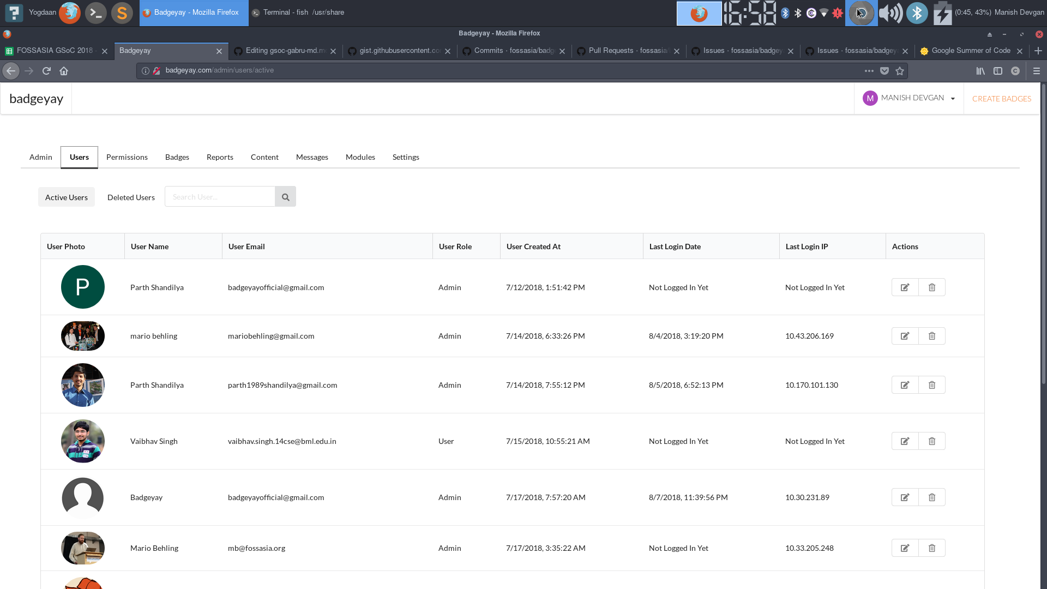This screenshot has height=589, width=1047.
Task: Open power manager battery icon
Action: [x=942, y=13]
